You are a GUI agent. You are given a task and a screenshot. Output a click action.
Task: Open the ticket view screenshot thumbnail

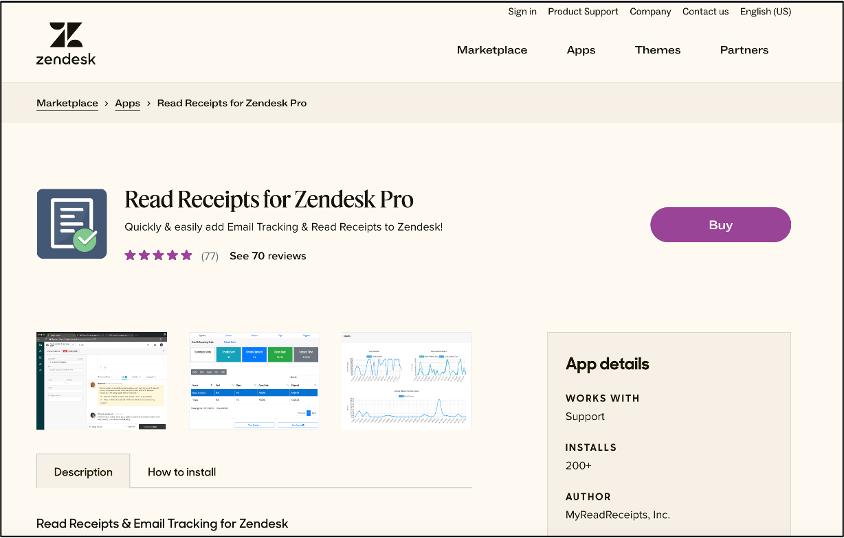pos(102,381)
